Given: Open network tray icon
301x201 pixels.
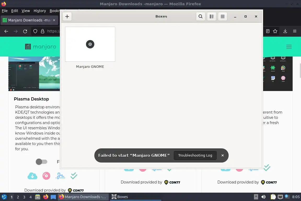Looking at the screenshot, I should [280, 197].
